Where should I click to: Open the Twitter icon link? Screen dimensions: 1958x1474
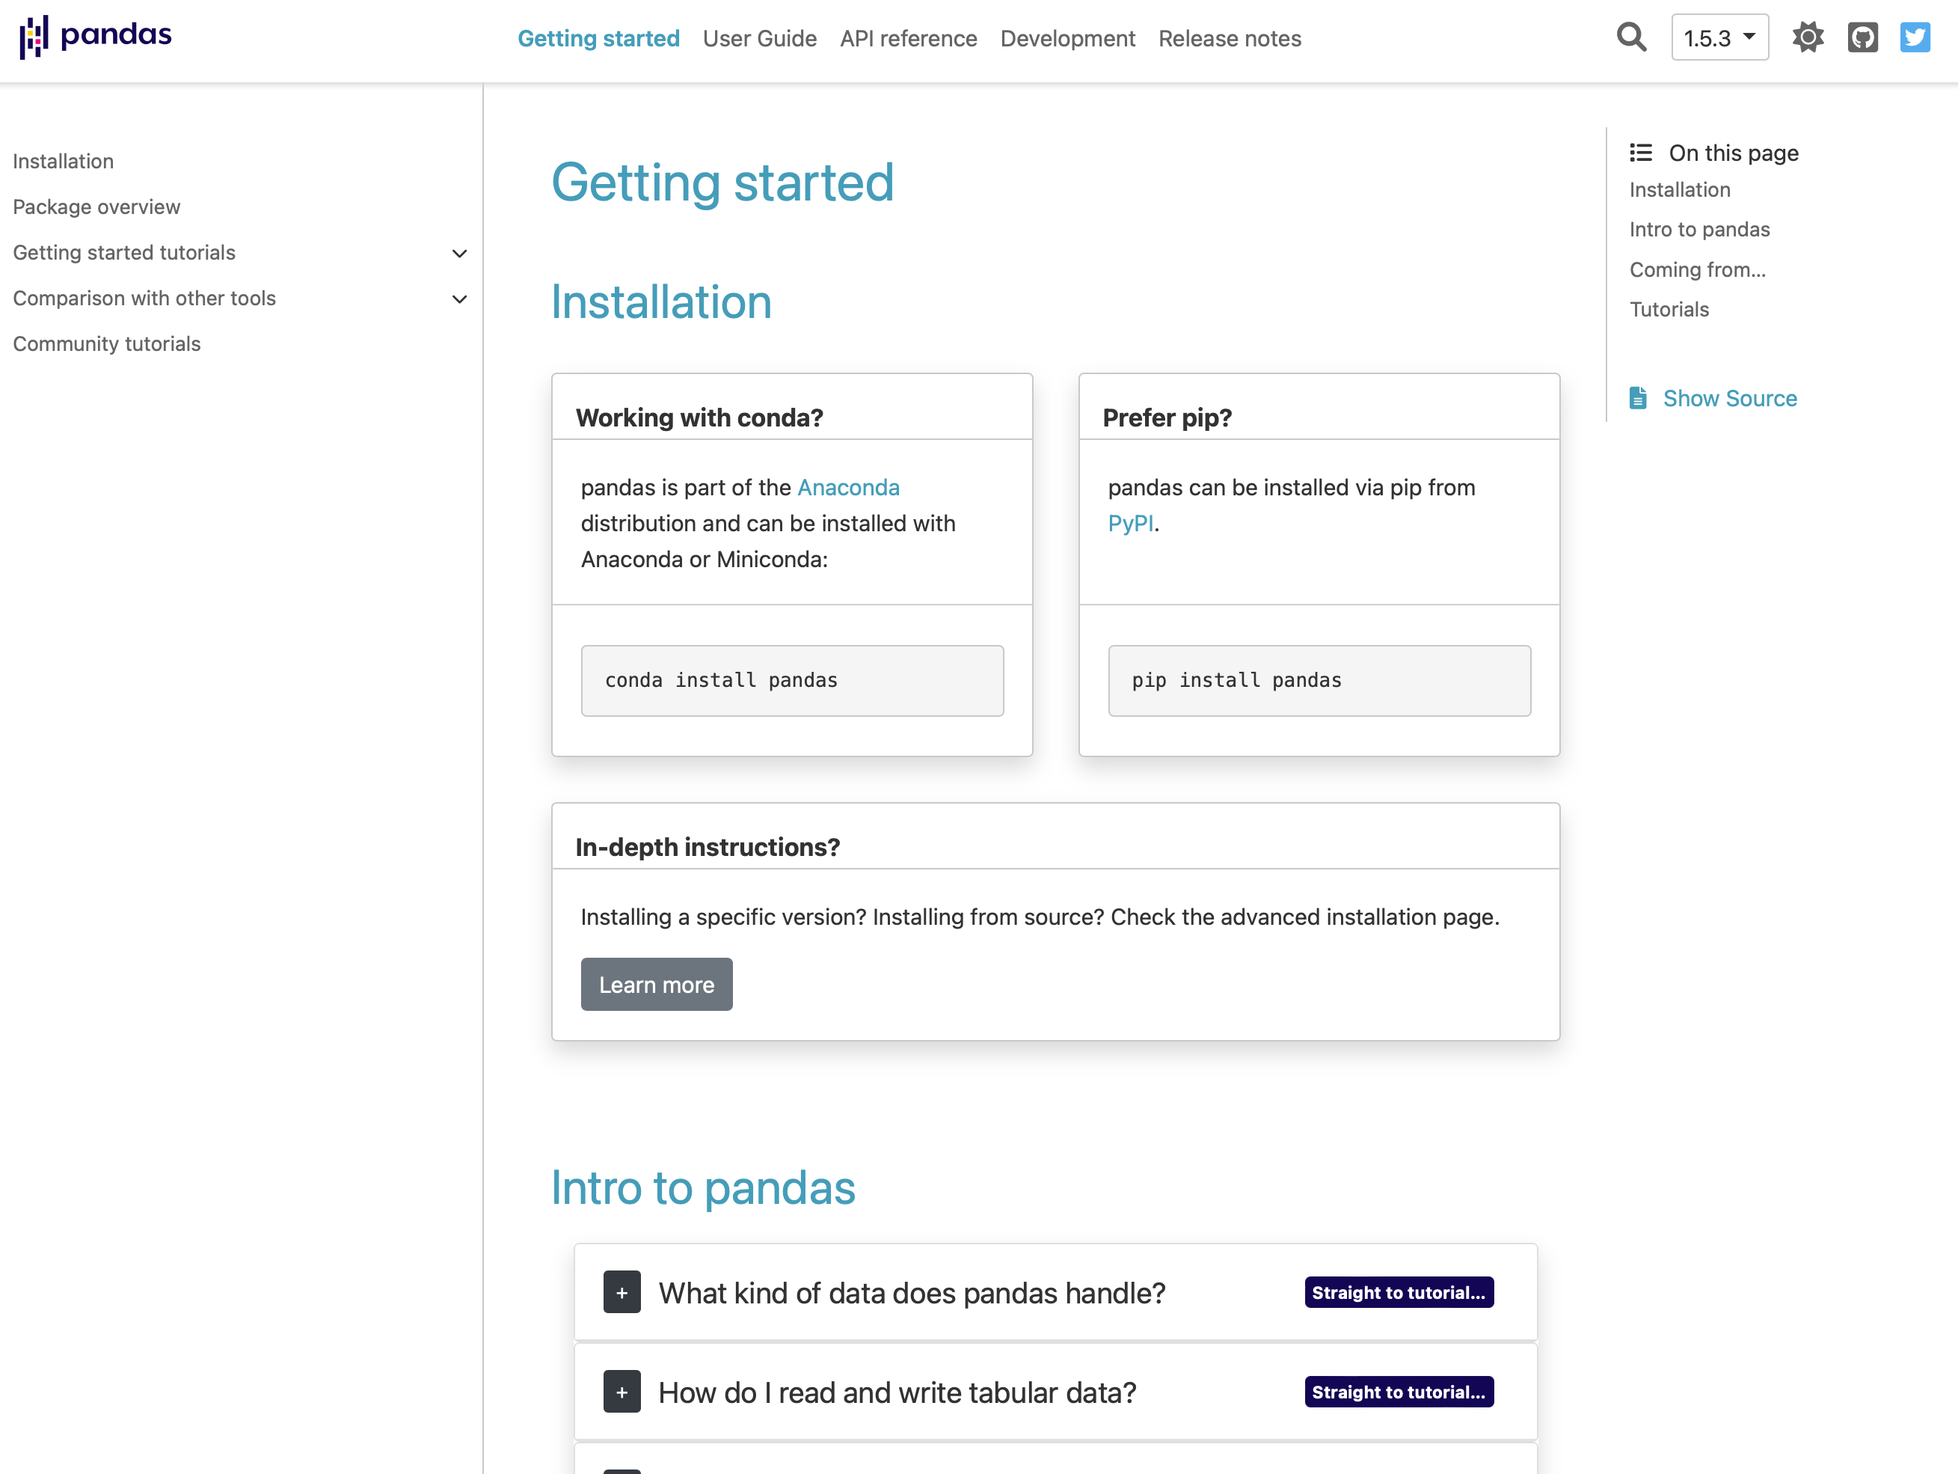click(1915, 37)
